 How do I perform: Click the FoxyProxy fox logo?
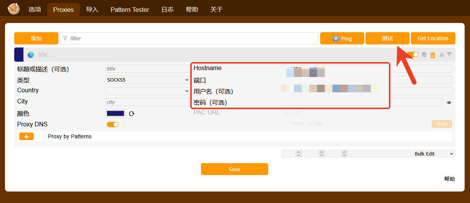[13, 8]
